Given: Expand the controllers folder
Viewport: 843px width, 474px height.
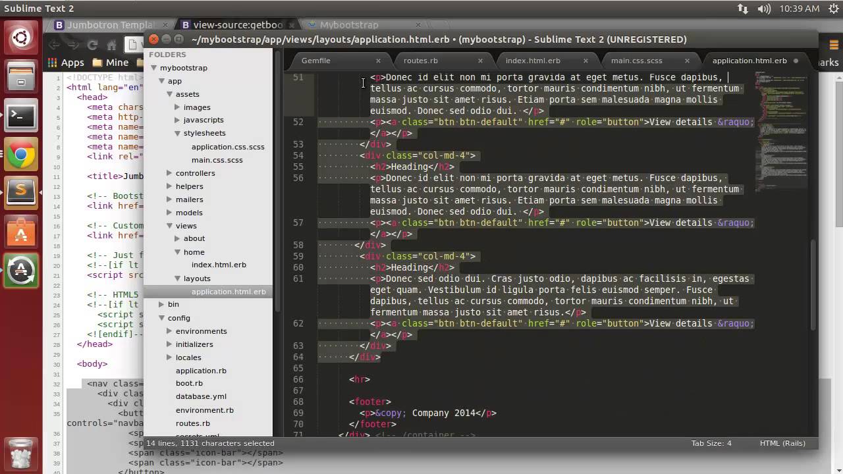Looking at the screenshot, I should point(170,173).
